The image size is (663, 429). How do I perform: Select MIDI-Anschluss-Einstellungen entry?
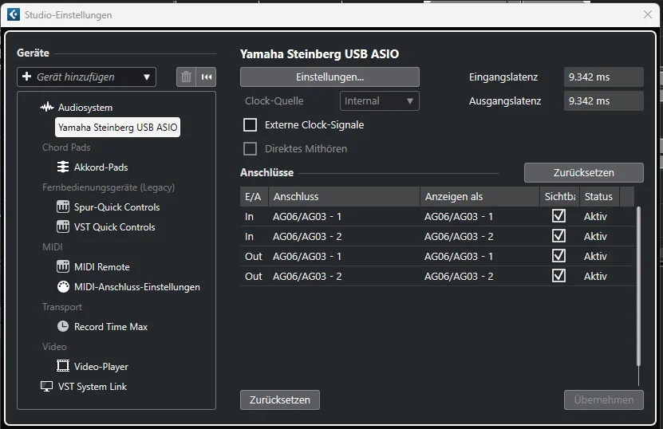[137, 287]
